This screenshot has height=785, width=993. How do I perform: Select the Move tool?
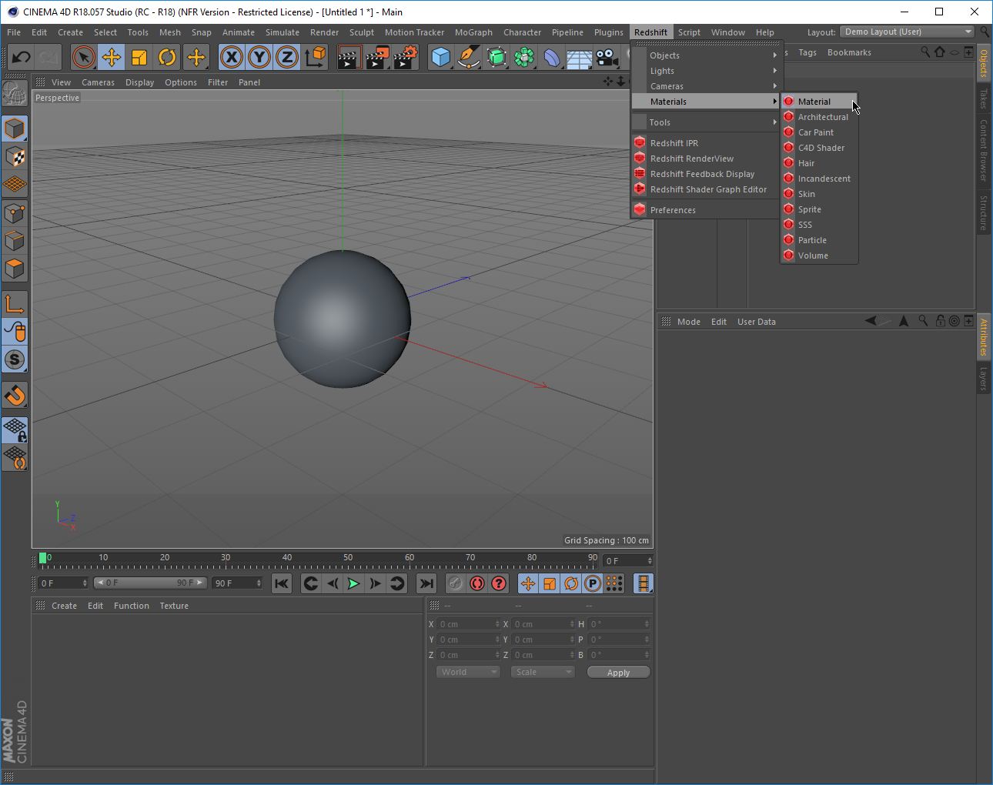tap(112, 57)
